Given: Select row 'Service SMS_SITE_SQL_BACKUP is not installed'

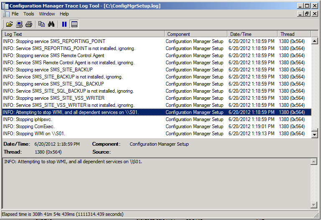Looking at the screenshot, I should (x=157, y=91).
